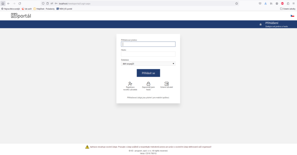
Task: Click the Verze version text
Action: coord(148,153)
